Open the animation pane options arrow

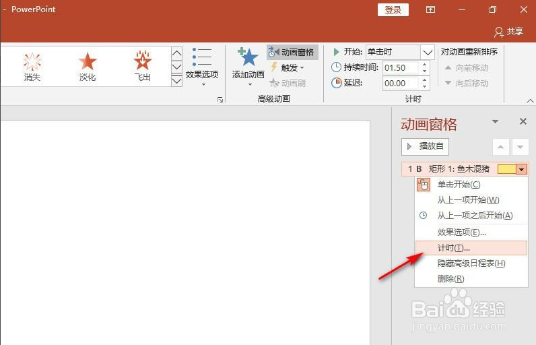pyautogui.click(x=495, y=122)
